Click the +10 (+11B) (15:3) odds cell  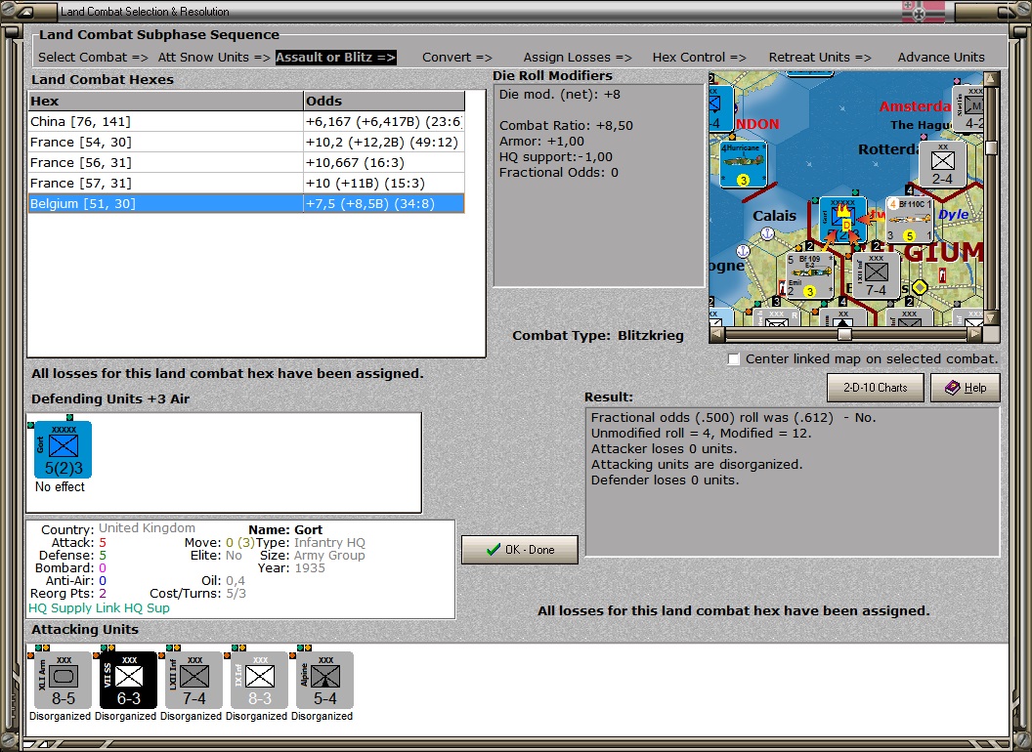(384, 183)
